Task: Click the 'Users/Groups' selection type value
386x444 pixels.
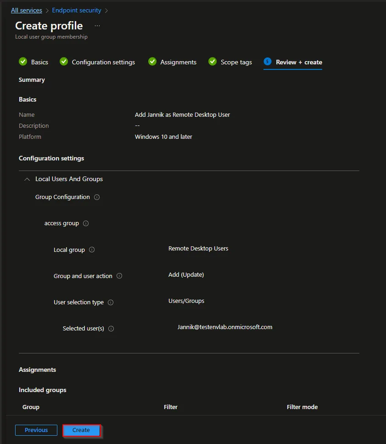Action: pyautogui.click(x=186, y=301)
